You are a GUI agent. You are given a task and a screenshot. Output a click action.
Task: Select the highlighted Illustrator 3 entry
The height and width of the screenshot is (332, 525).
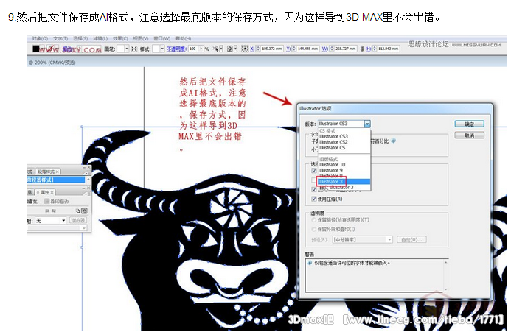344,182
